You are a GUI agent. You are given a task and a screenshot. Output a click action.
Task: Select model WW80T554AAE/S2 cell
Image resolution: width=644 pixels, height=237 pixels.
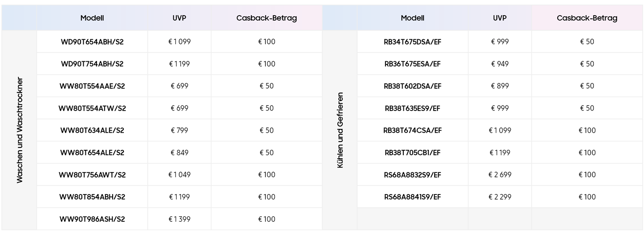tap(92, 86)
